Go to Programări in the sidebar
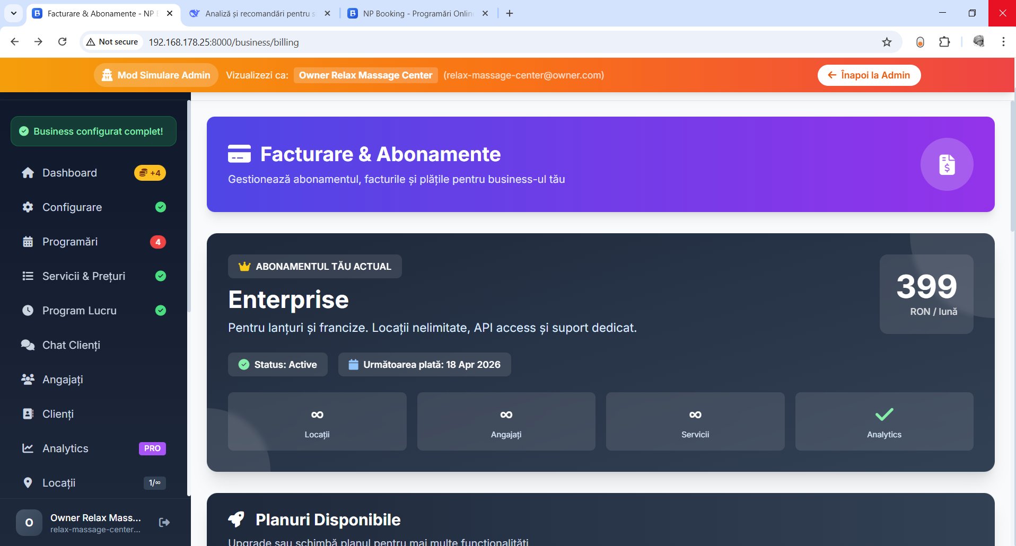 coord(70,242)
